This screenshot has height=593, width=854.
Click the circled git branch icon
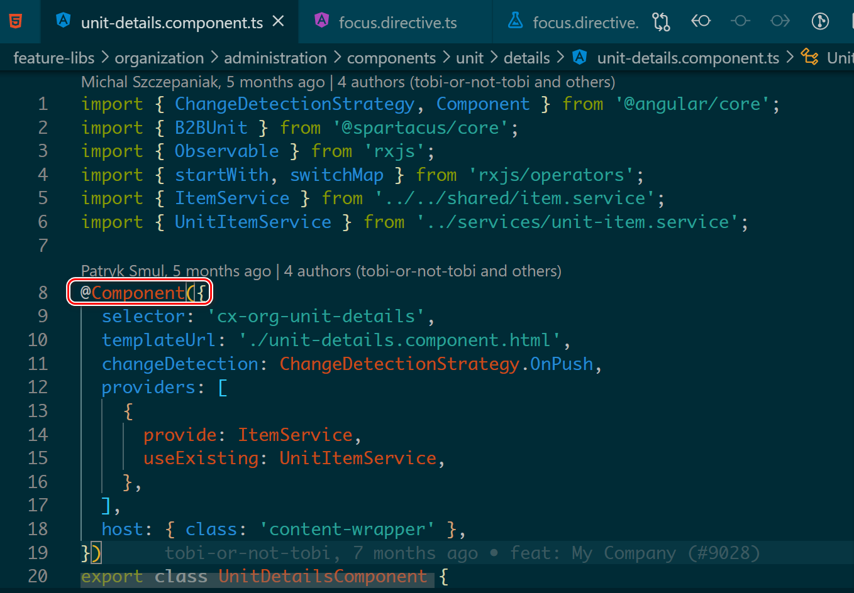(820, 21)
